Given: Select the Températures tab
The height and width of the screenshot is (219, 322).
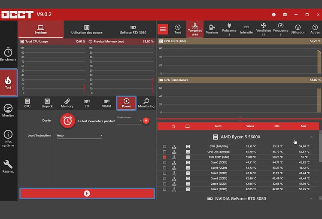Looking at the screenshot, I should coord(195,29).
